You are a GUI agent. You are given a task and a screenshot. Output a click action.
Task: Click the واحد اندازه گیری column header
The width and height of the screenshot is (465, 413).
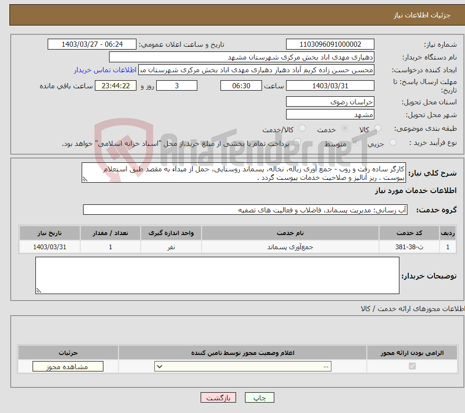(x=171, y=233)
